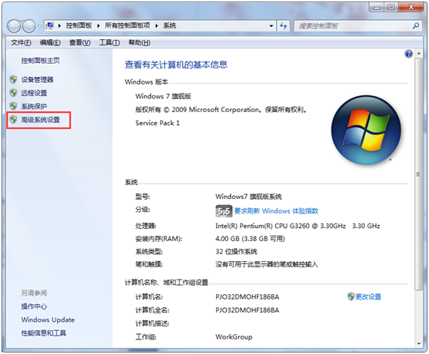Image resolution: width=429 pixels, height=354 pixels.
Task: Go to 控制面板主页 link
Action: tap(40, 61)
